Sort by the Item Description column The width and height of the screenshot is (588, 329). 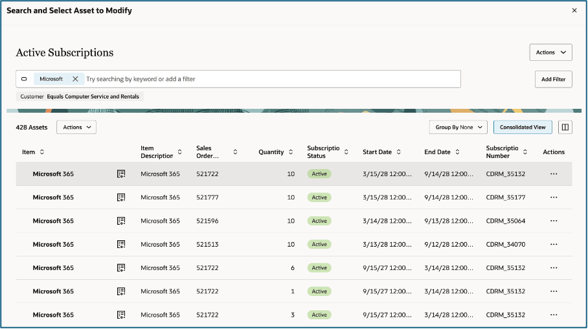(179, 152)
